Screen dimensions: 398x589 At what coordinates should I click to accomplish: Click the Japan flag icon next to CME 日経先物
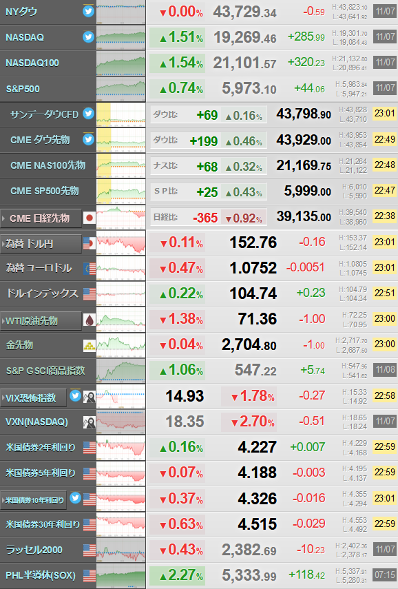90,218
